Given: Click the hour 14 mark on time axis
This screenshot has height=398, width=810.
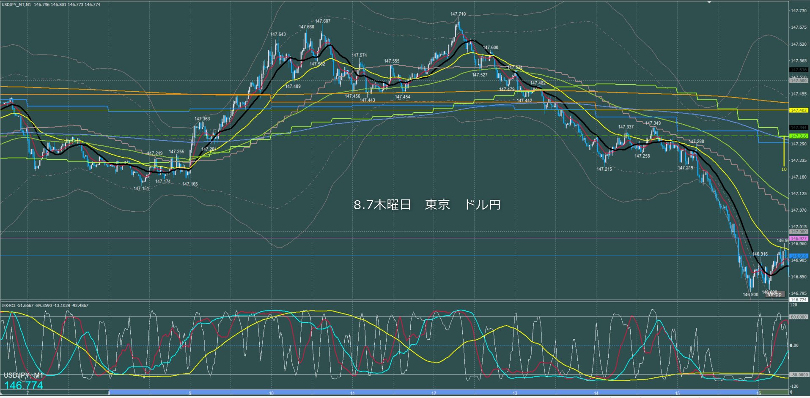Looking at the screenshot, I should pos(596,393).
